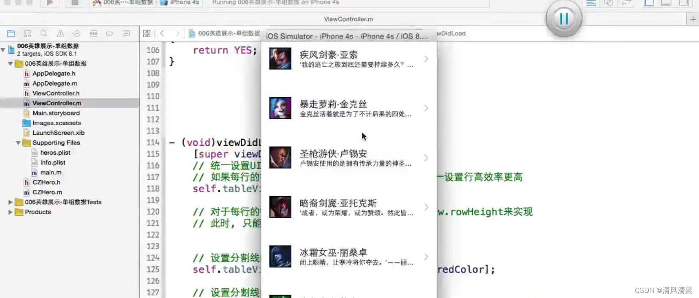The image size is (699, 298).
Task: Switch to the Assistant editor icon
Action: 609,3
